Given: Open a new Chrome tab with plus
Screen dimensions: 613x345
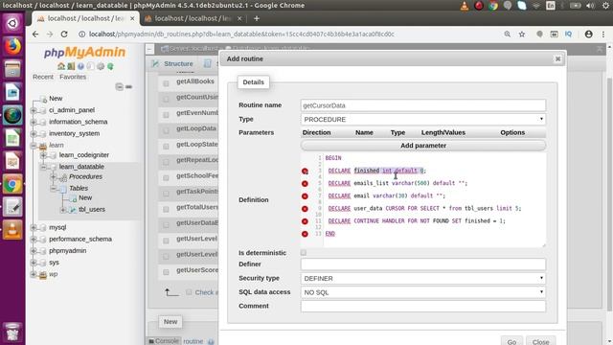Looking at the screenshot, I should 257,18.
